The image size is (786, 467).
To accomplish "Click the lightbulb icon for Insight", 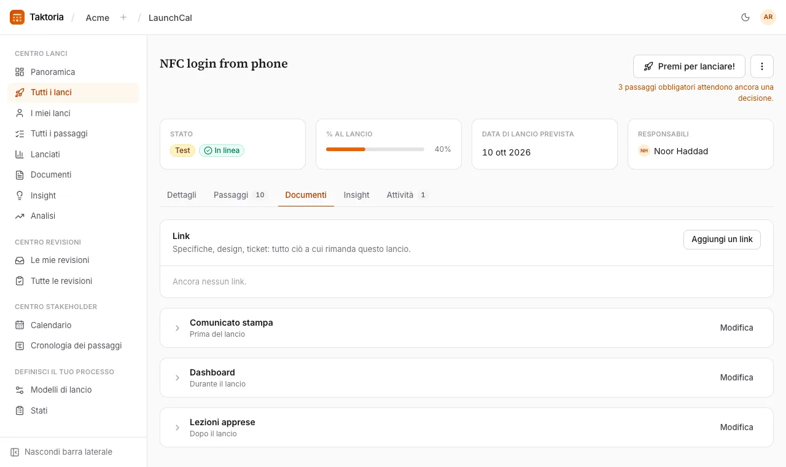I will pyautogui.click(x=20, y=195).
